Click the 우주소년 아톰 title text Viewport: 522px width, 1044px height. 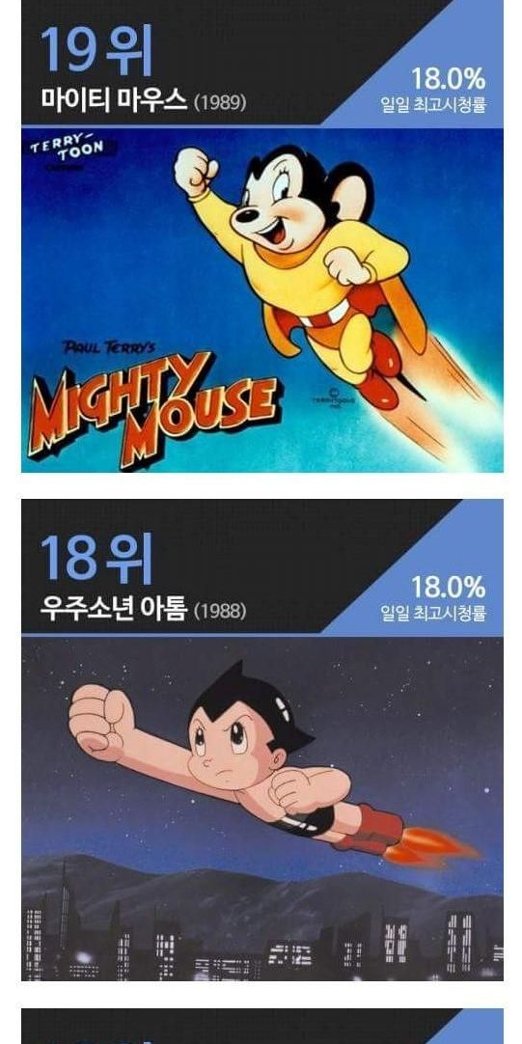click(114, 609)
